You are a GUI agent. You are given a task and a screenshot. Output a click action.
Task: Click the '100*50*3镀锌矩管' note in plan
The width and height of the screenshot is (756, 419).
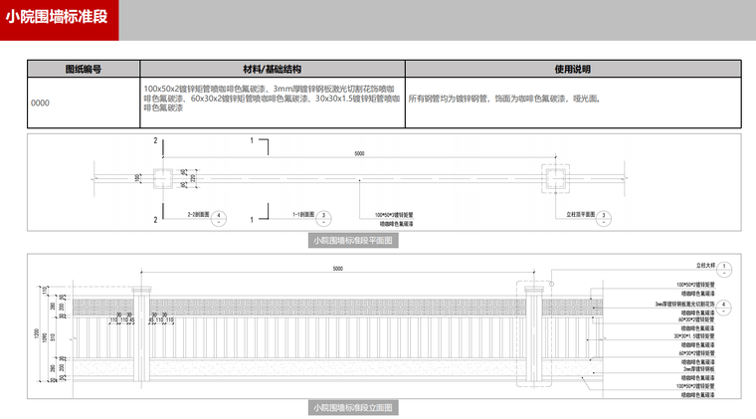click(394, 215)
